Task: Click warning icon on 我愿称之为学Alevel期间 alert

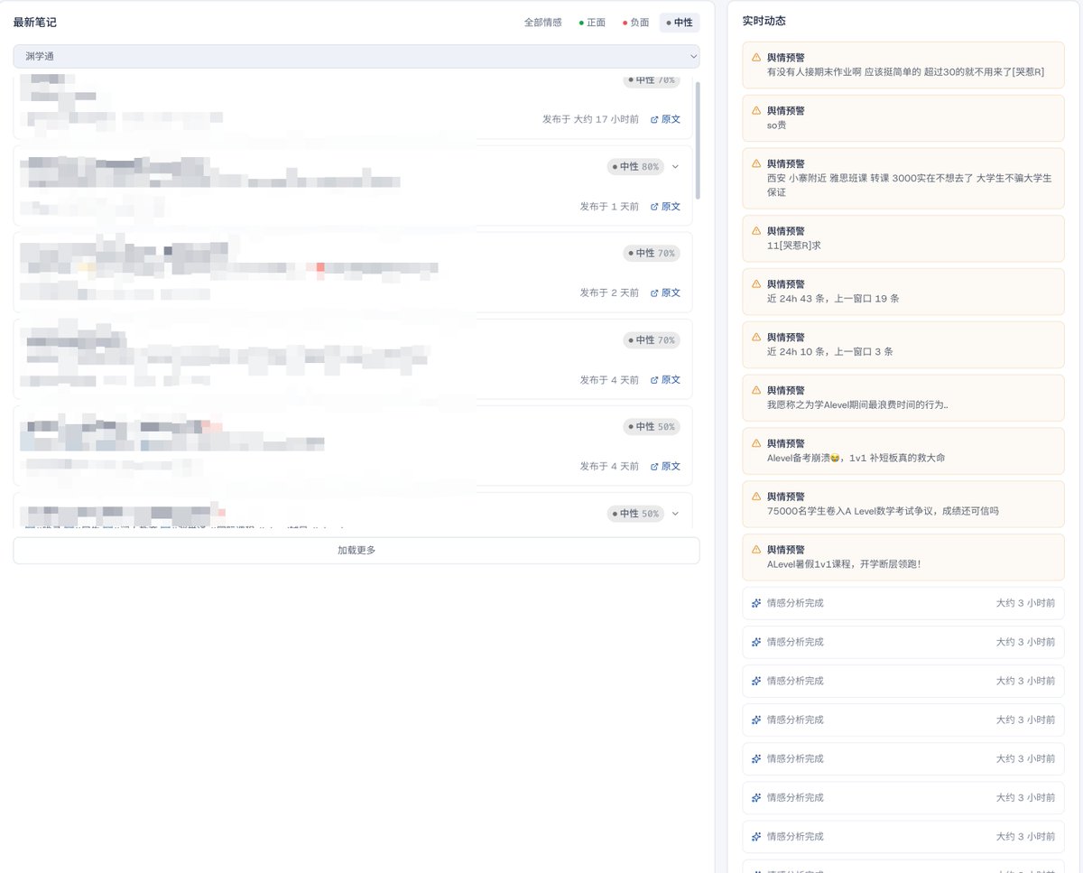Action: pyautogui.click(x=756, y=390)
